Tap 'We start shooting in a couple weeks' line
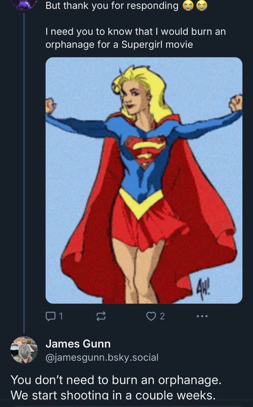The width and height of the screenshot is (253, 407). point(113,395)
